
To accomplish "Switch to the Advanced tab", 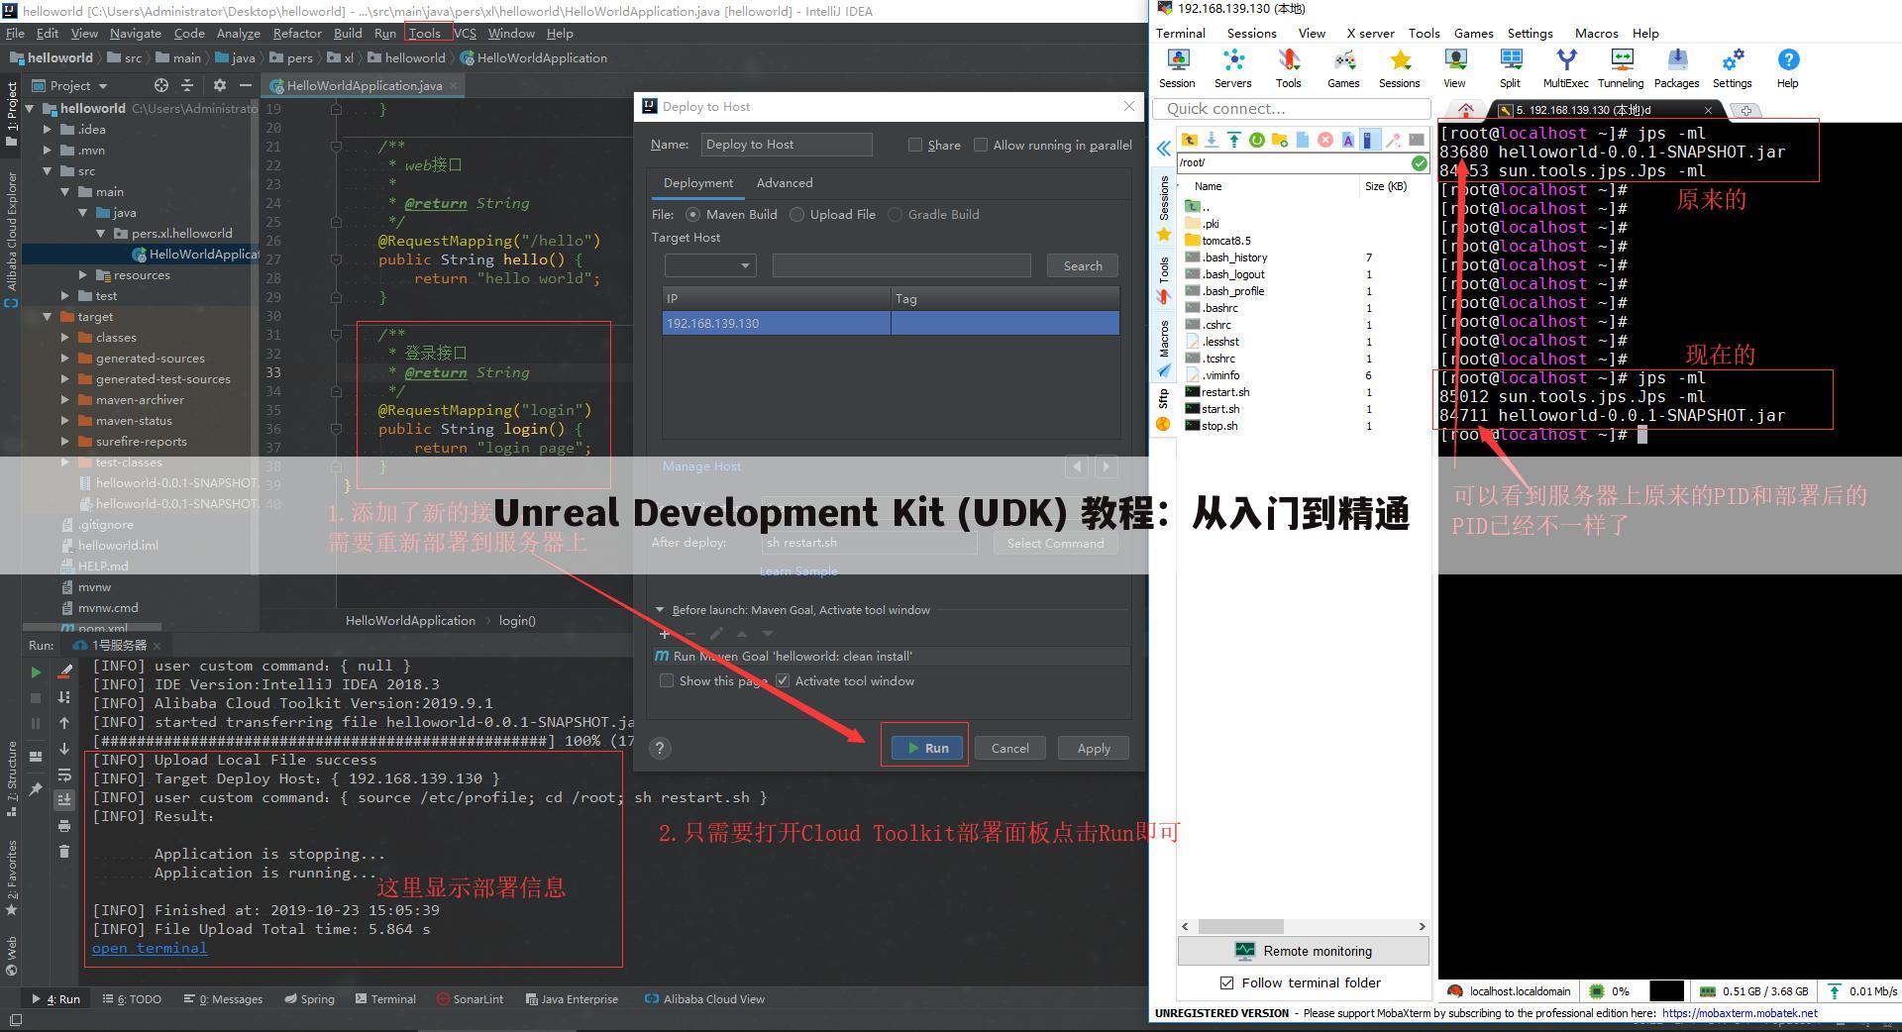I will pos(785,182).
